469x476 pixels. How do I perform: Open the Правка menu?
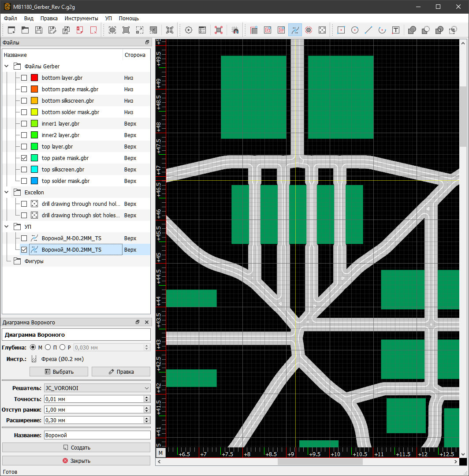49,19
